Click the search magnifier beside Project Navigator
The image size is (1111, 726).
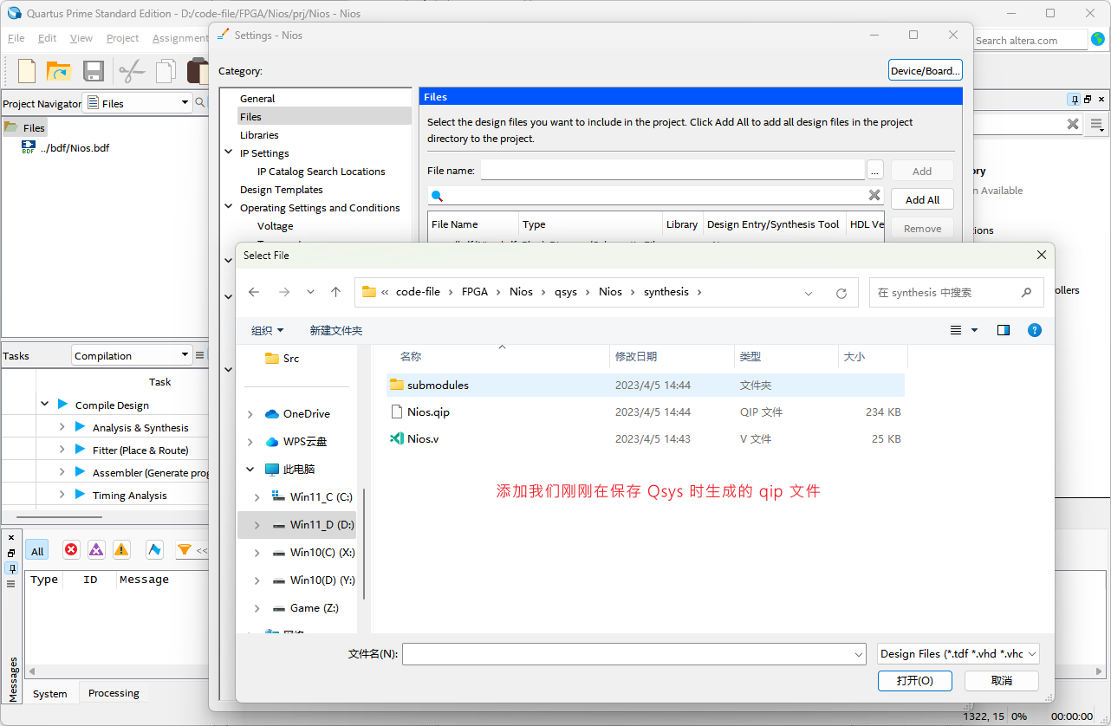(x=199, y=103)
